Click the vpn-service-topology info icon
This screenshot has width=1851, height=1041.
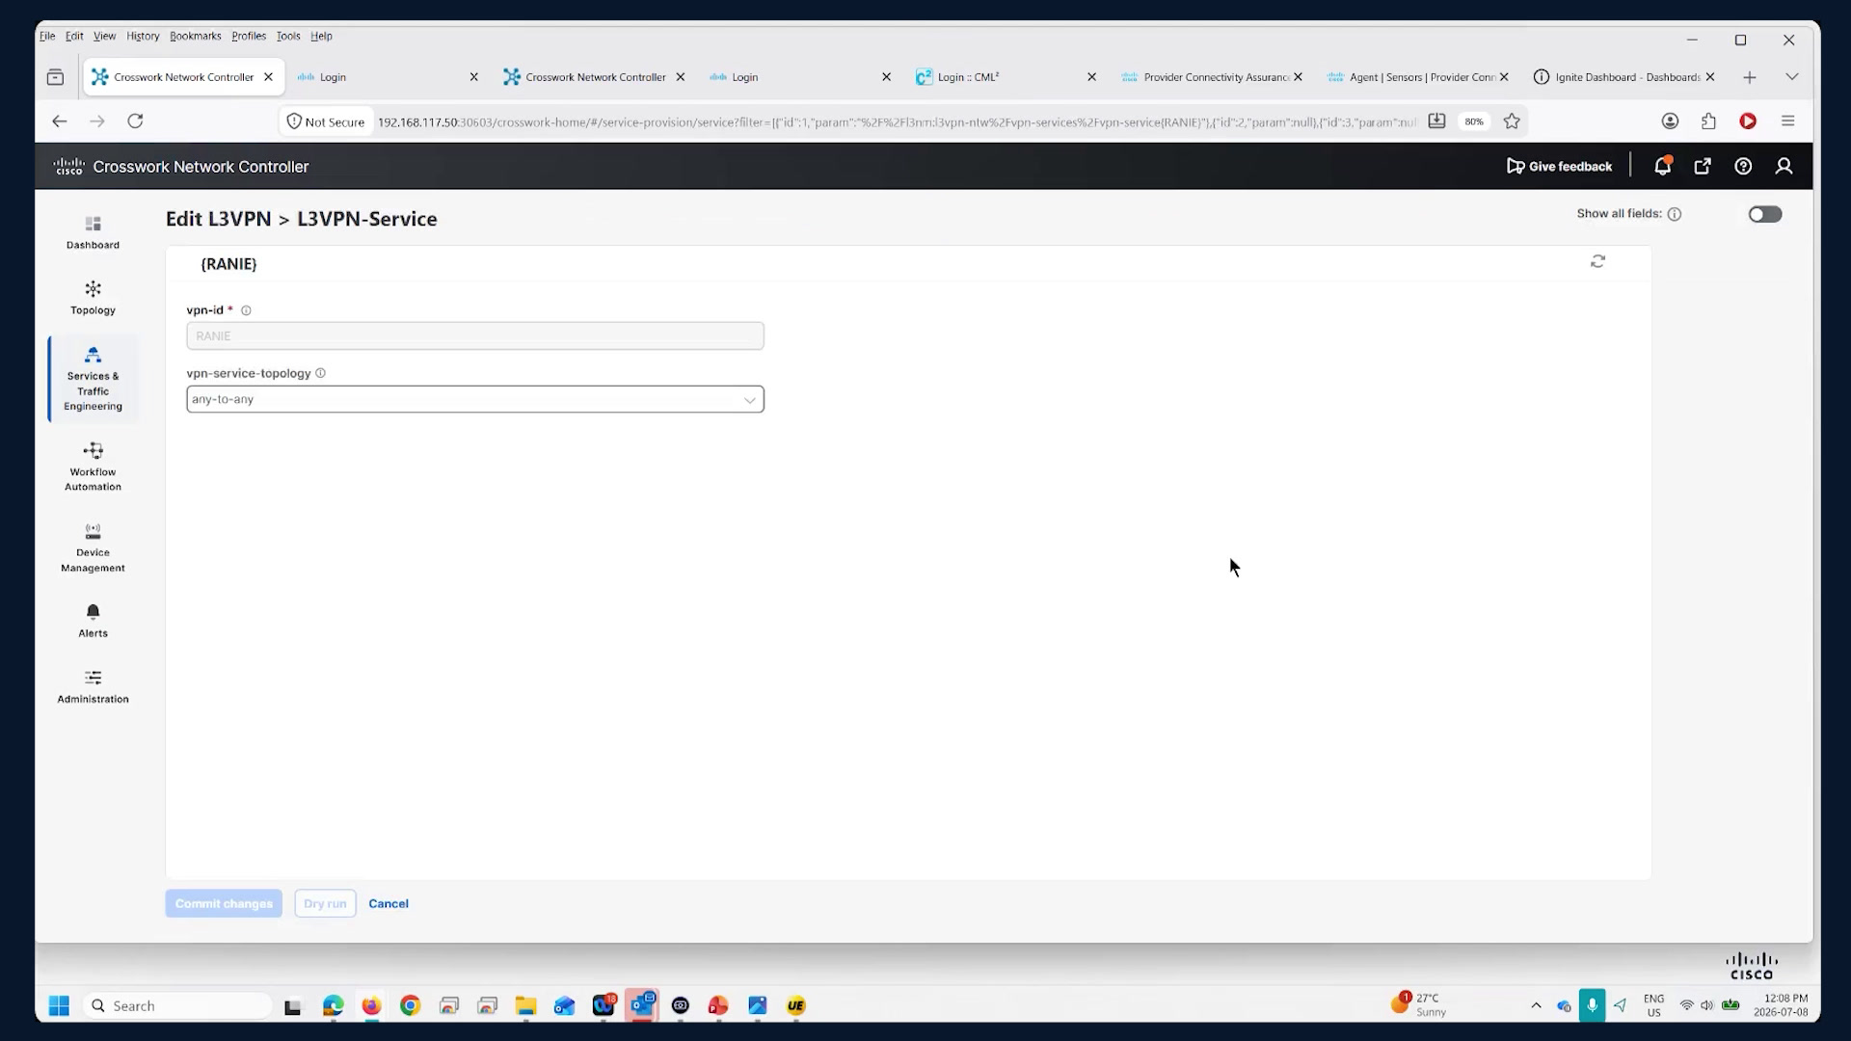320,373
